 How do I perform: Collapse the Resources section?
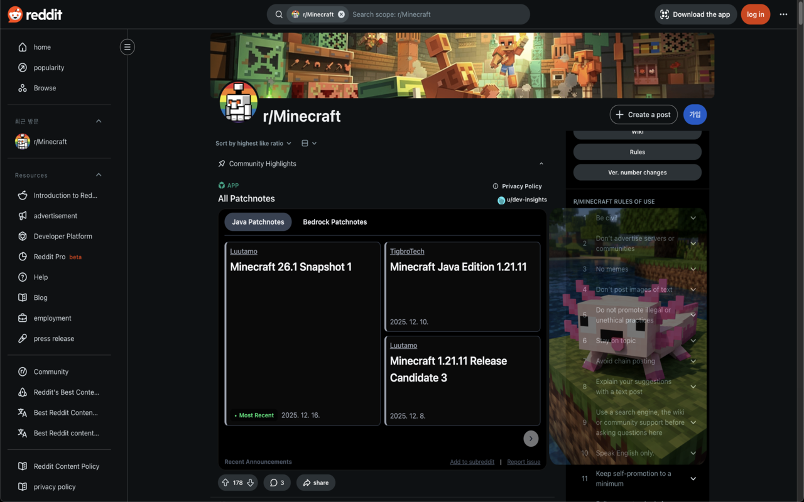[x=99, y=175]
